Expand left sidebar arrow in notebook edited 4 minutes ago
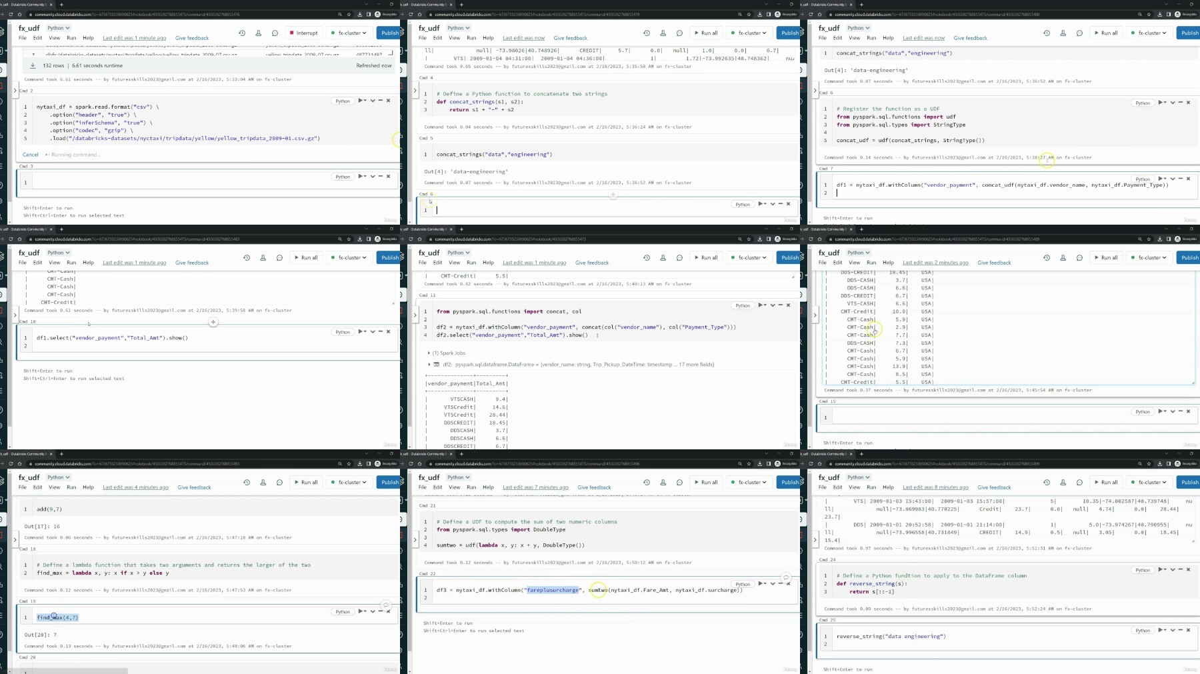 pyautogui.click(x=15, y=539)
